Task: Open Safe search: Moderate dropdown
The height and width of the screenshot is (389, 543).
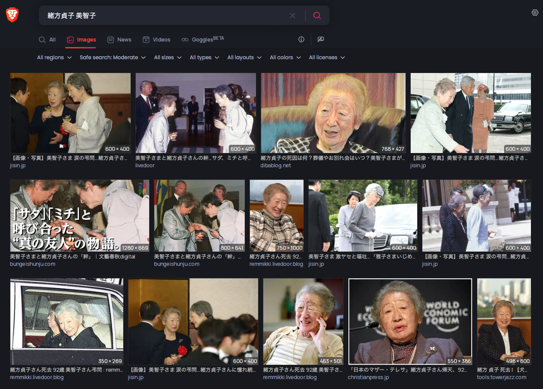Action: click(112, 57)
